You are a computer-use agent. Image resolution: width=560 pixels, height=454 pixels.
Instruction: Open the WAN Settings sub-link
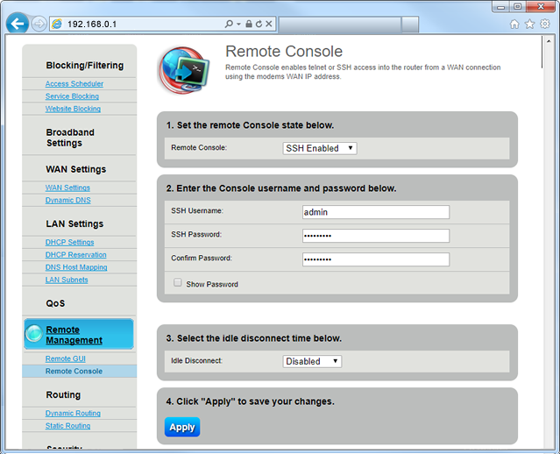[67, 188]
